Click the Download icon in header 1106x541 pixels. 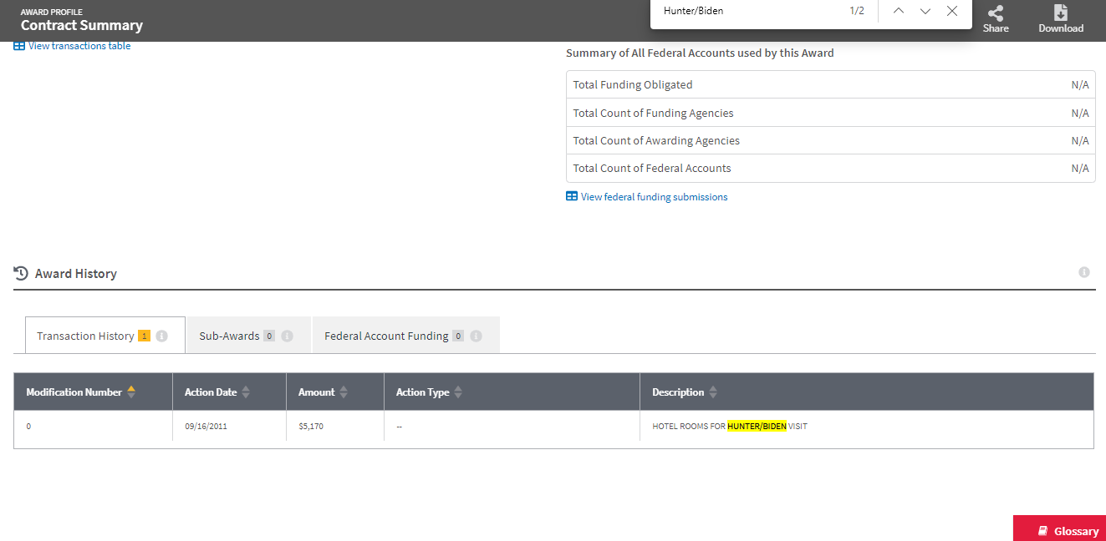pyautogui.click(x=1060, y=14)
